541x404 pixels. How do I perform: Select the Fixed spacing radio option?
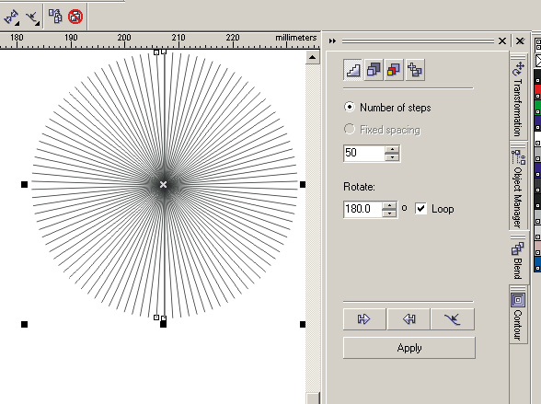(x=350, y=130)
